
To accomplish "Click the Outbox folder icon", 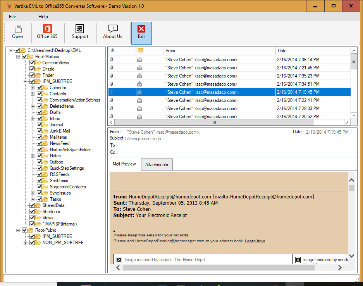I will pos(45,162).
